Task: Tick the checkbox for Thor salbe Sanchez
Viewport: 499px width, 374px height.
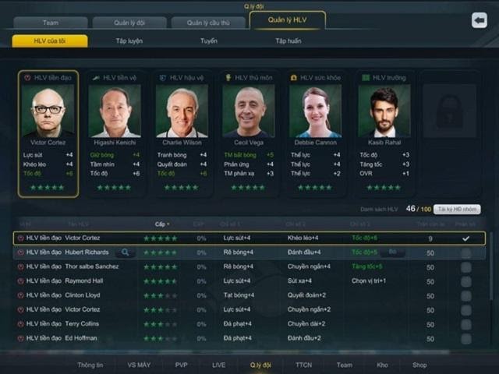Action: [465, 266]
